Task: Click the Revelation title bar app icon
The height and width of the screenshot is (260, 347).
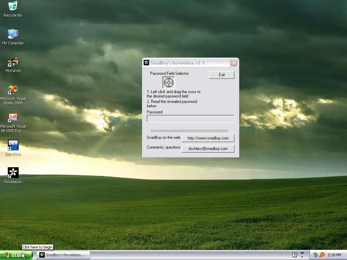Action: click(146, 63)
